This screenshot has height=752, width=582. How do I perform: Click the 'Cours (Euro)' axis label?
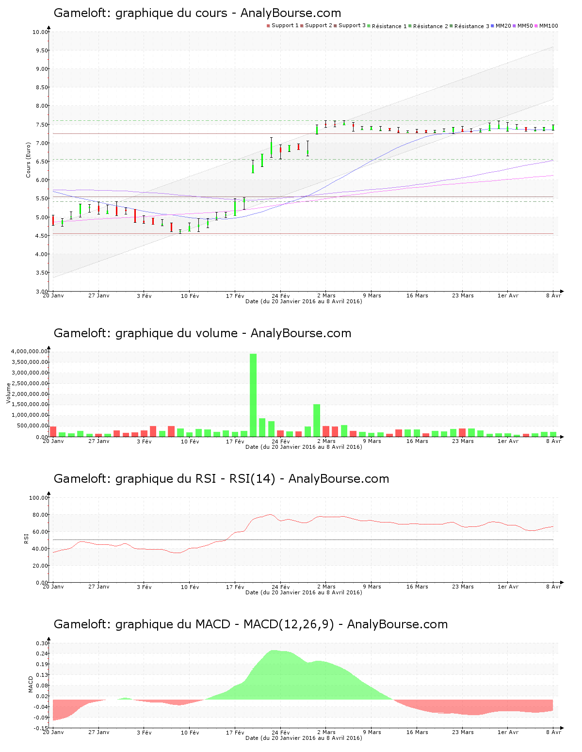(28, 160)
